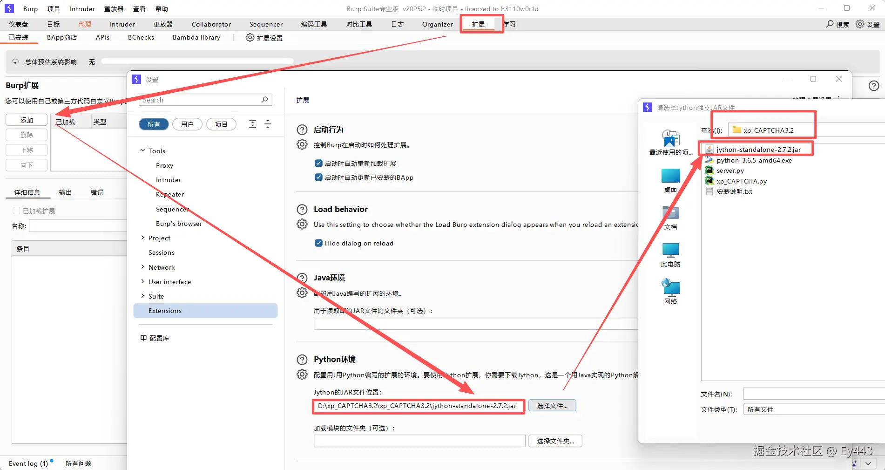Open the 帮助 menu
885x470 pixels.
pyautogui.click(x=162, y=9)
